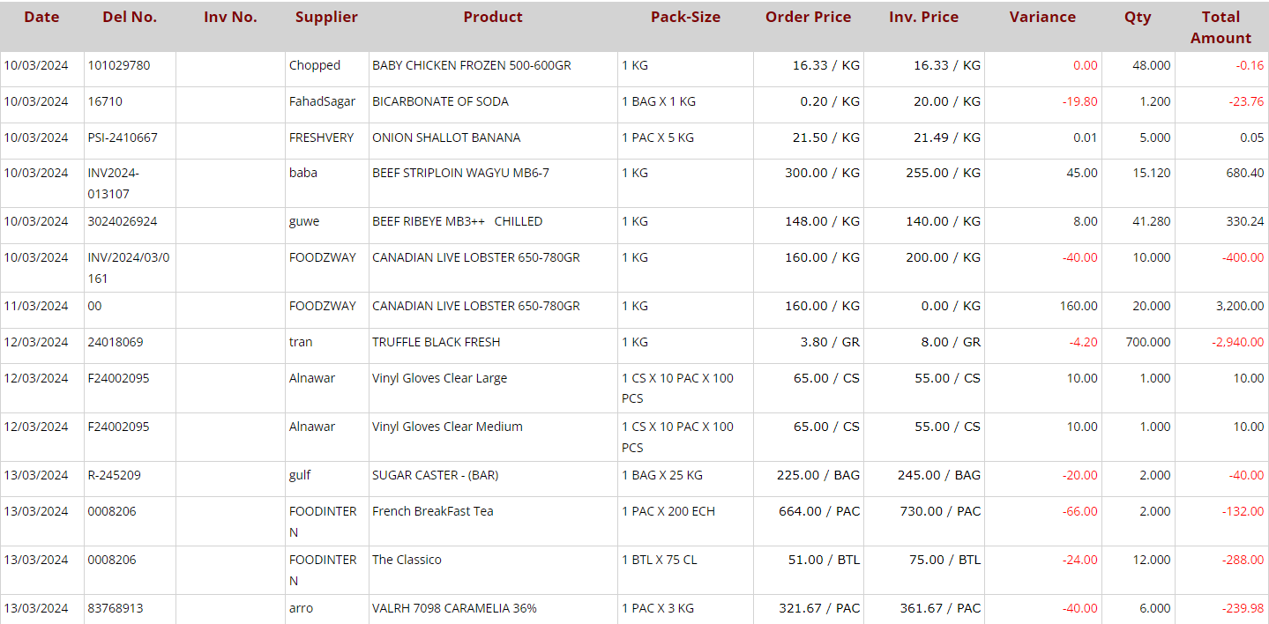1269x624 pixels.
Task: Click the Supplier column header
Action: [x=326, y=18]
